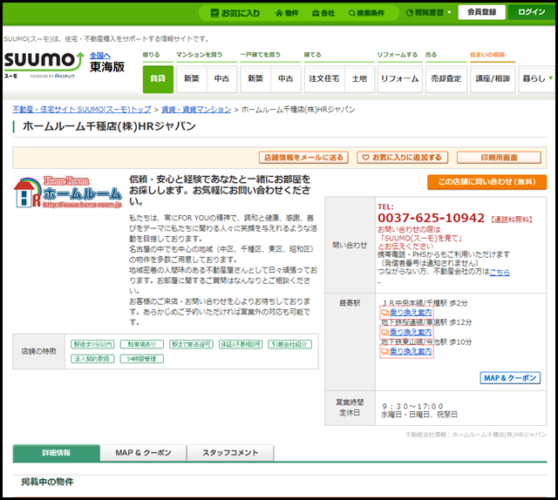The image size is (558, 500).
Task: Follow breadcrumb 不動産・住宅サイト SUUMO(スーモ)トップ
Action: [82, 110]
